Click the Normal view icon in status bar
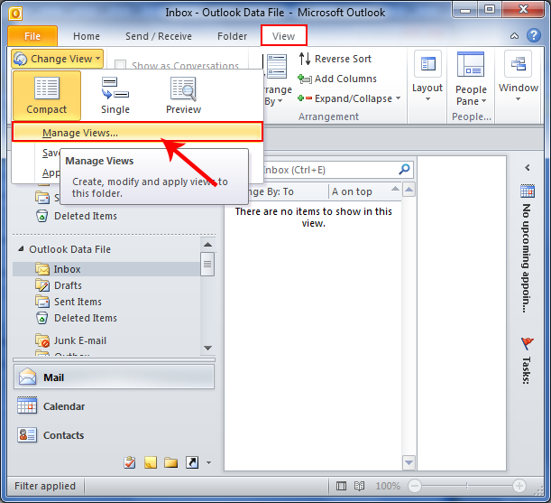Image resolution: width=551 pixels, height=503 pixels. coord(341,486)
